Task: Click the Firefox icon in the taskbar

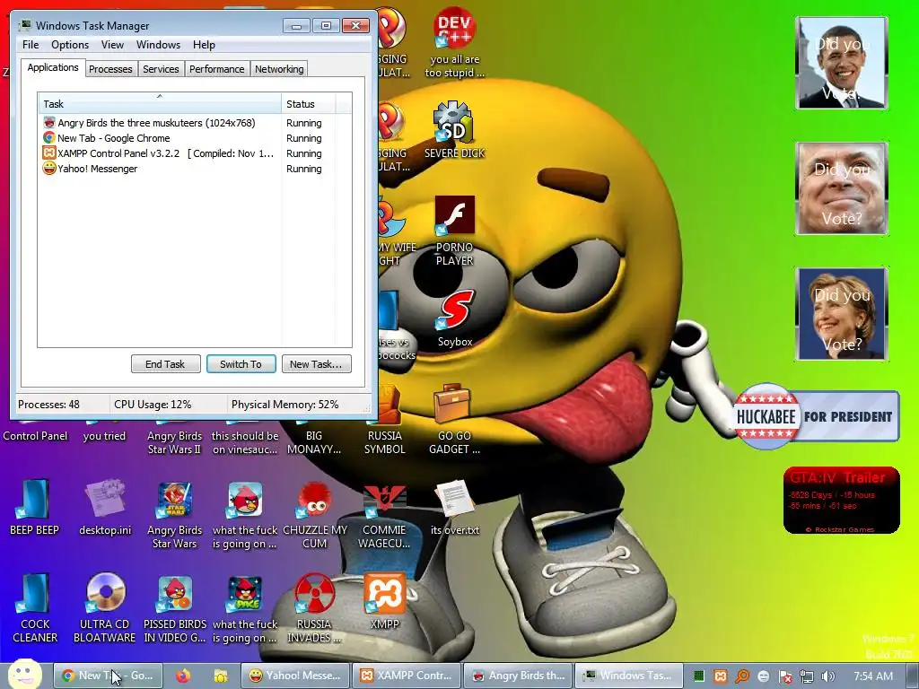Action: point(183,676)
